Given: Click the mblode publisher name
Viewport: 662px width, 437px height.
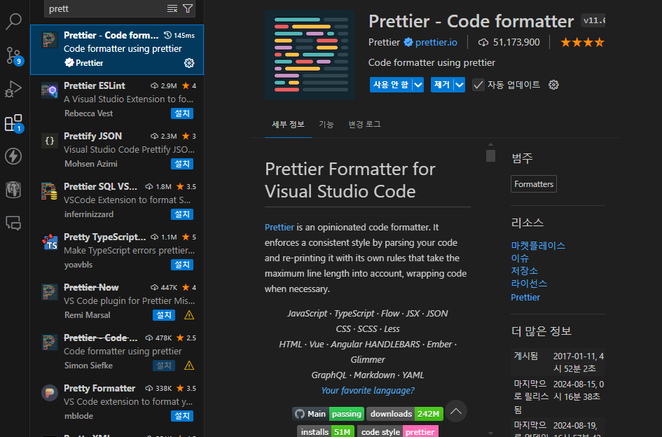Looking at the screenshot, I should [x=78, y=416].
